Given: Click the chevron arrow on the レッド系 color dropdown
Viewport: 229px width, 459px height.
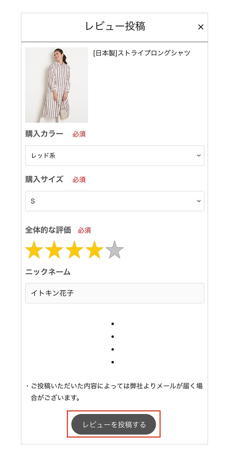Looking at the screenshot, I should point(199,155).
